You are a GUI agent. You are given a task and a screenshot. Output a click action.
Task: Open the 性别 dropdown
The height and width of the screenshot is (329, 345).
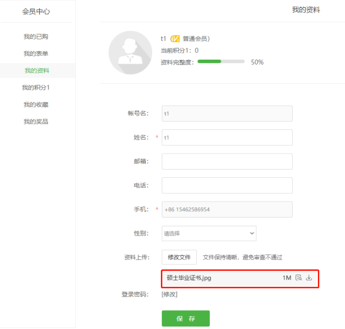coord(209,233)
